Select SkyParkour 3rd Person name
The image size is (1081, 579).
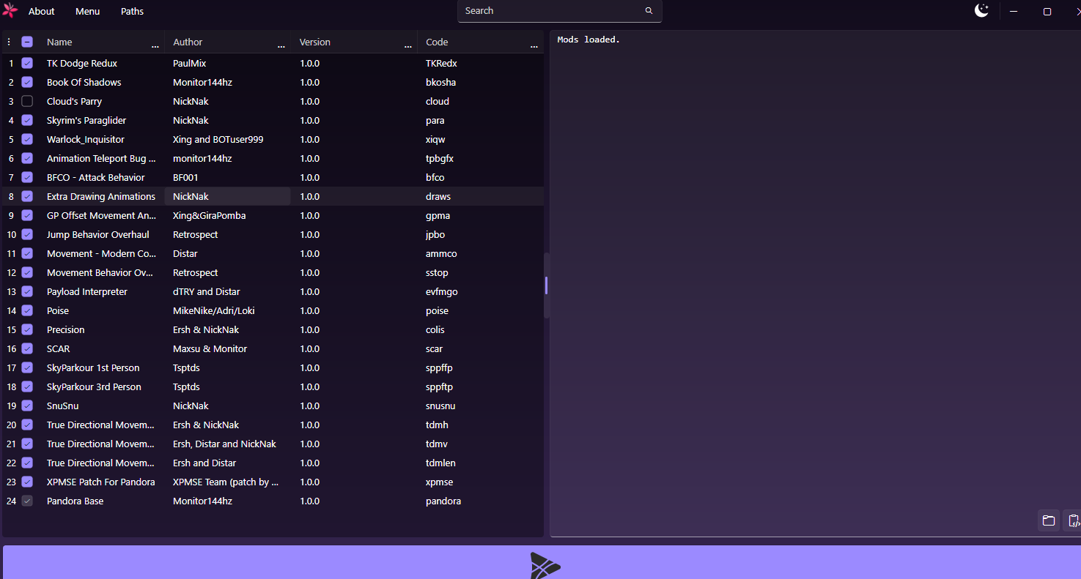[94, 386]
